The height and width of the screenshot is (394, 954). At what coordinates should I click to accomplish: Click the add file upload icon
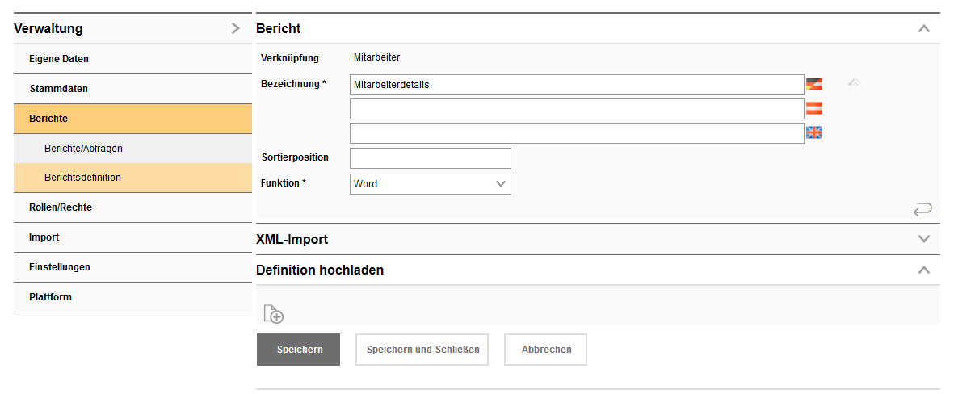[x=273, y=314]
